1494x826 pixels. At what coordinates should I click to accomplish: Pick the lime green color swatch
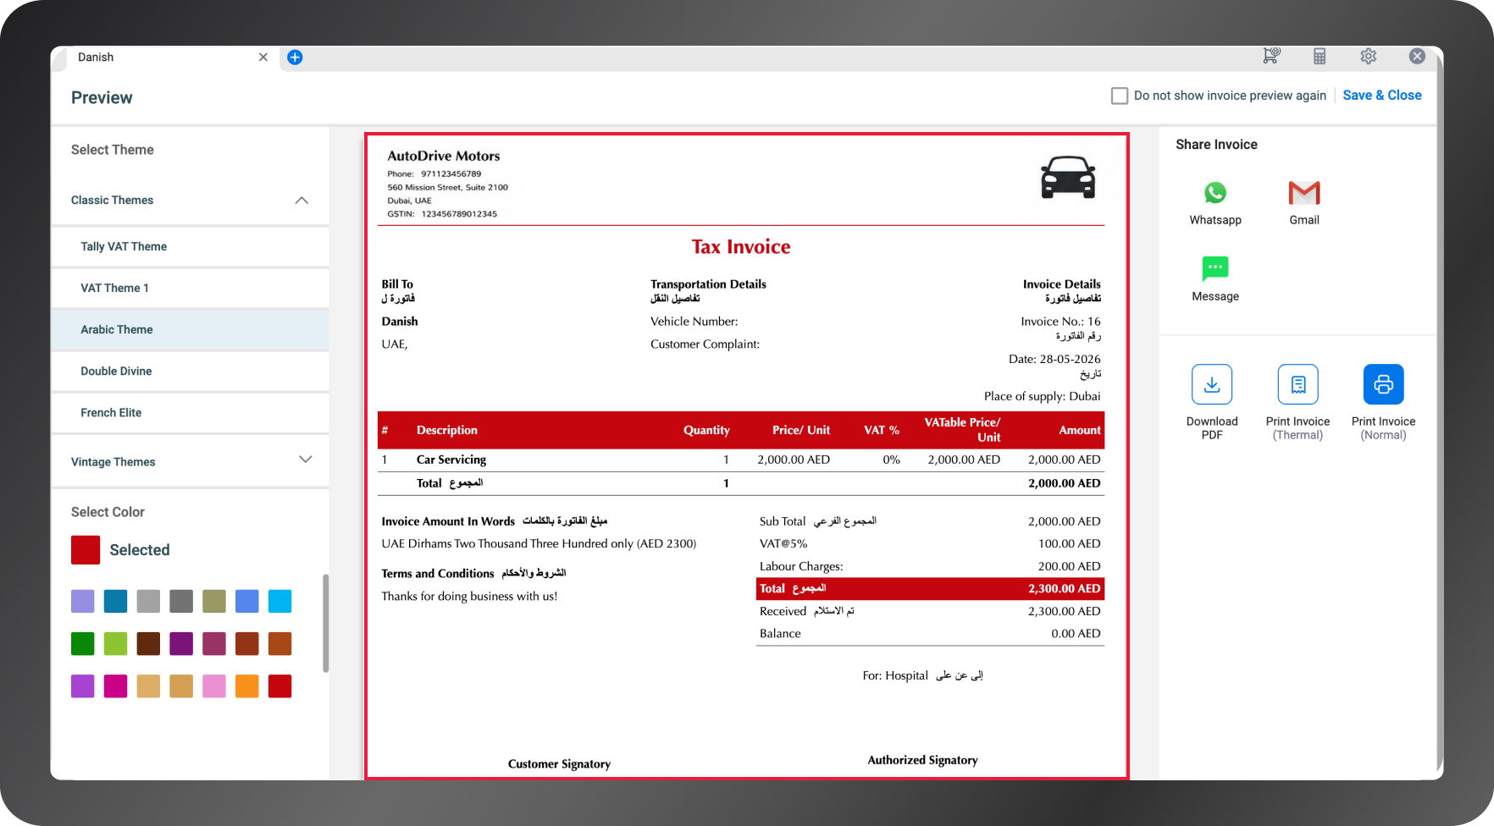[115, 643]
